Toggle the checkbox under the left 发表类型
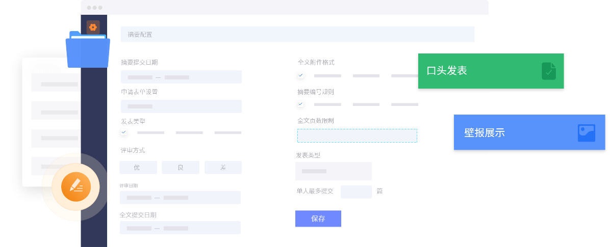The image size is (610, 247). (x=124, y=132)
